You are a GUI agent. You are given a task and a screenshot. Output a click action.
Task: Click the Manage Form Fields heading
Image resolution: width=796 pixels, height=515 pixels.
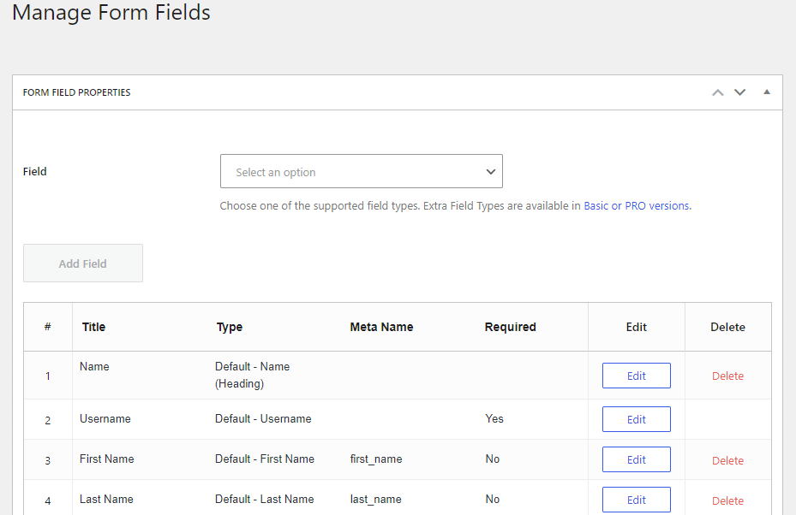[x=111, y=13]
